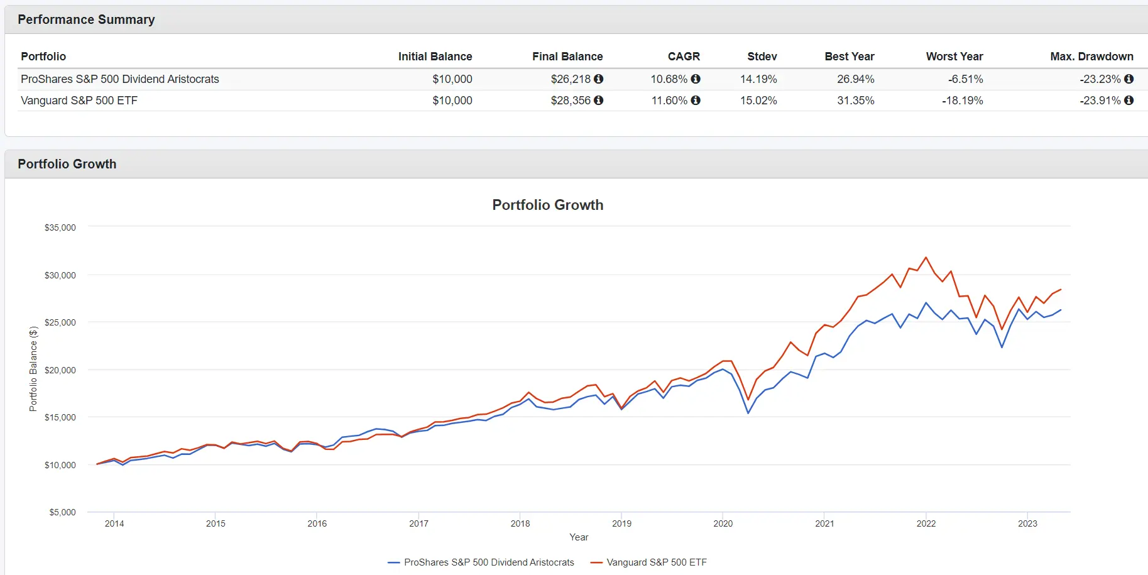Click the 2016 x-axis label
The width and height of the screenshot is (1148, 575).
(317, 523)
